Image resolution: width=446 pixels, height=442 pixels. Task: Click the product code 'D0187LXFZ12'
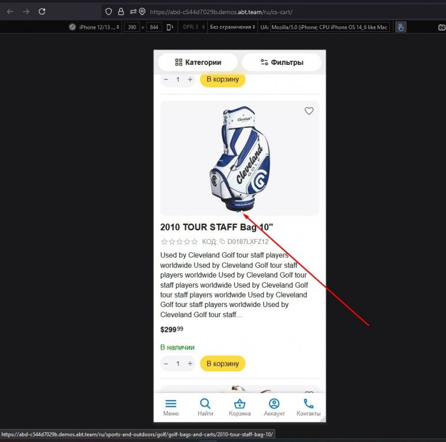(x=248, y=242)
